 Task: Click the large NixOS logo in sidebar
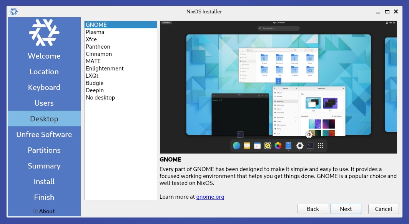click(x=44, y=33)
